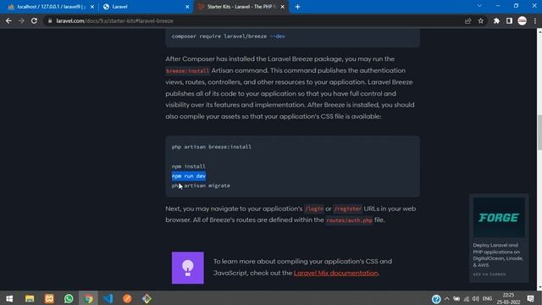Click the Forge ad description text

click(498, 255)
